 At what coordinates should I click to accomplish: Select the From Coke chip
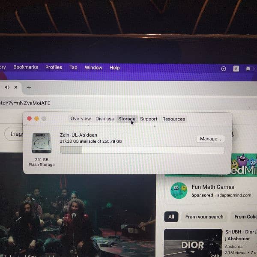tap(244, 217)
